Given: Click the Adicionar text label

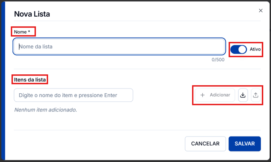Looking at the screenshot, I should coord(220,95).
